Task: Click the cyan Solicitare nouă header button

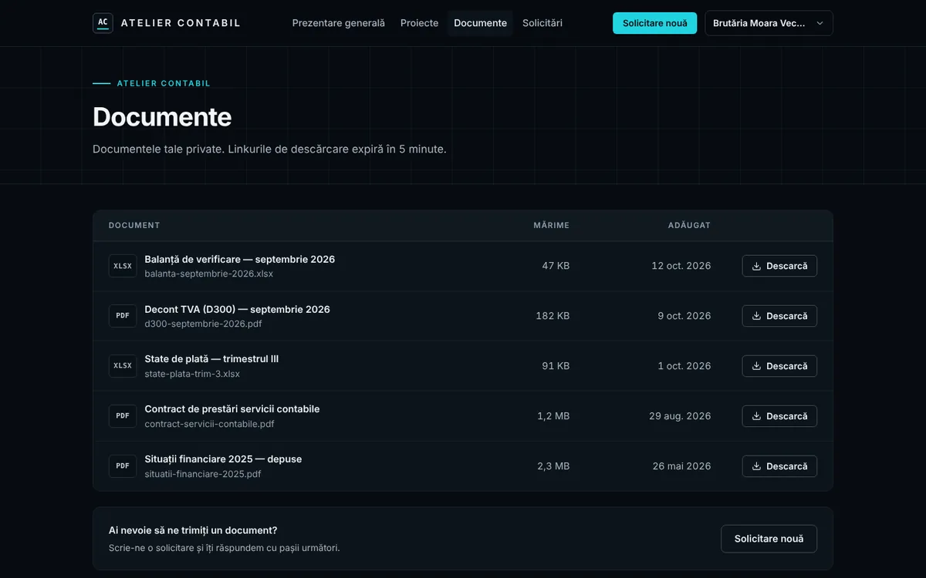Action: click(x=654, y=23)
